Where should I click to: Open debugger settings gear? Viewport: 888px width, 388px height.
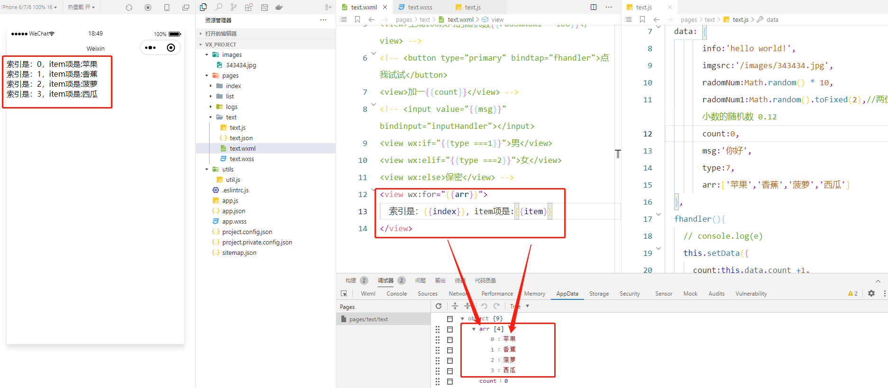871,293
